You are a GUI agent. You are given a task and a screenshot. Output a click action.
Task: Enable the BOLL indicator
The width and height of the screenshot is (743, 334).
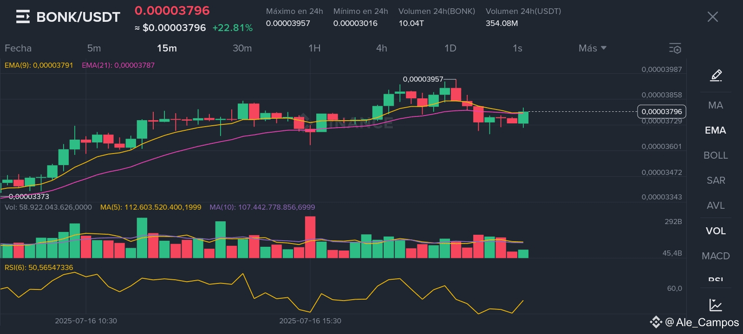(716, 155)
